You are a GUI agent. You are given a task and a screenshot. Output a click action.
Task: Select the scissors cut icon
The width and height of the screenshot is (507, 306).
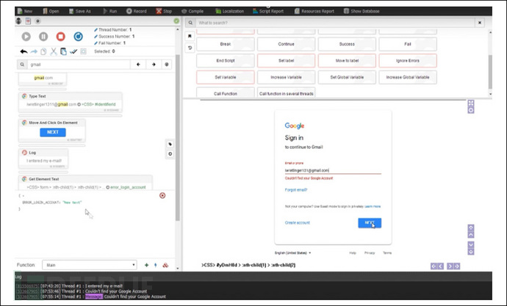click(x=54, y=51)
